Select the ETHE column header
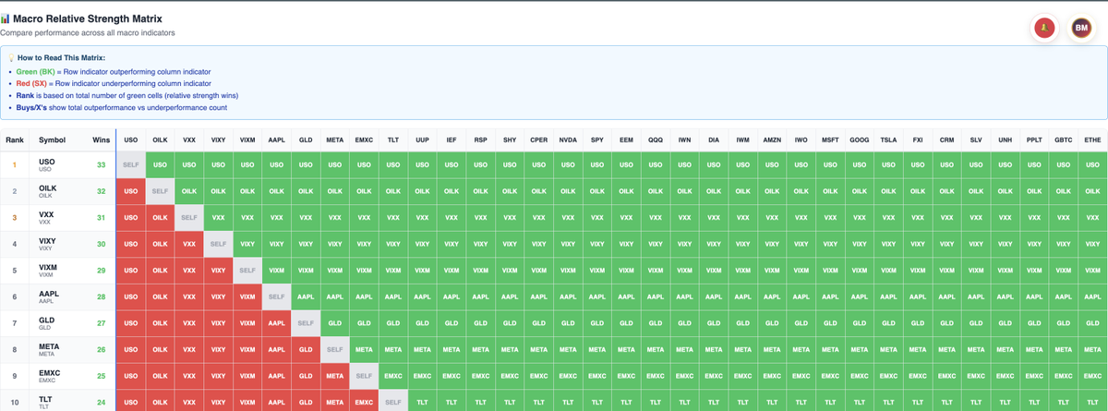The height and width of the screenshot is (411, 1108). 1092,140
